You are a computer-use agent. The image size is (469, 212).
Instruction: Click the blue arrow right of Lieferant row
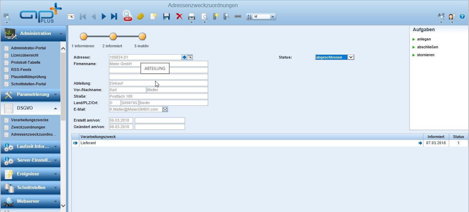tap(420, 143)
